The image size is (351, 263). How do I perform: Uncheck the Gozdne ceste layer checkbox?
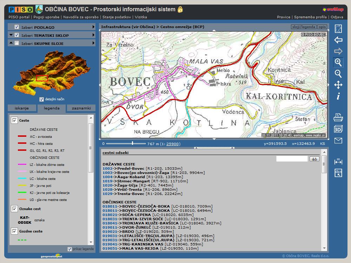(x=14, y=231)
